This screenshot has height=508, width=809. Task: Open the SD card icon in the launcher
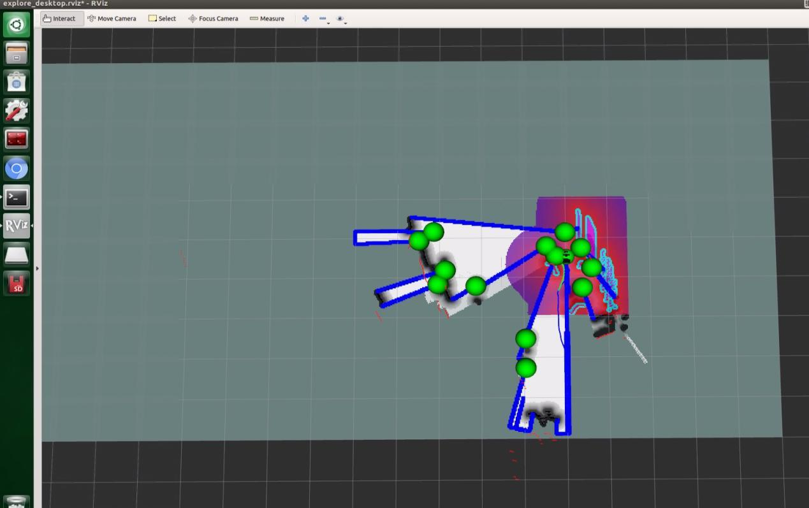coord(17,283)
